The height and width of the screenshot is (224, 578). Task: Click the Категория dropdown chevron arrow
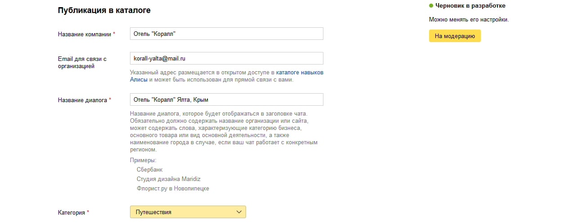pos(239,212)
